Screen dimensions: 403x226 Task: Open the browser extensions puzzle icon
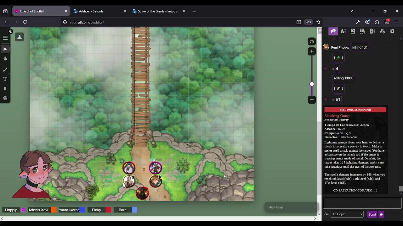click(x=377, y=22)
